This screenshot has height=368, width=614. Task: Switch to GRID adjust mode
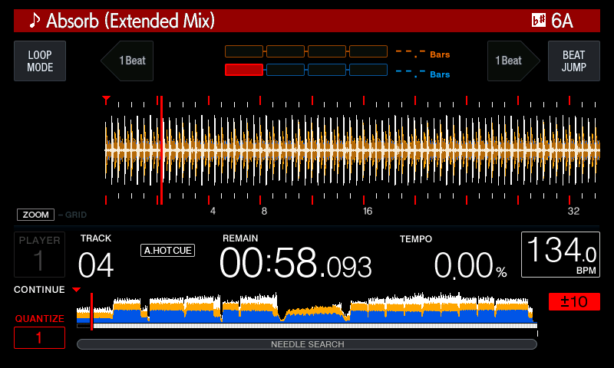coord(75,215)
